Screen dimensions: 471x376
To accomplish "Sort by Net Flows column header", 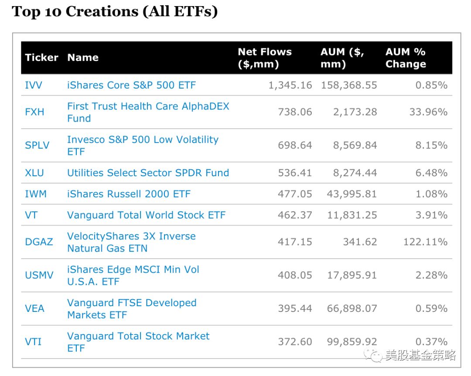I will pos(264,58).
